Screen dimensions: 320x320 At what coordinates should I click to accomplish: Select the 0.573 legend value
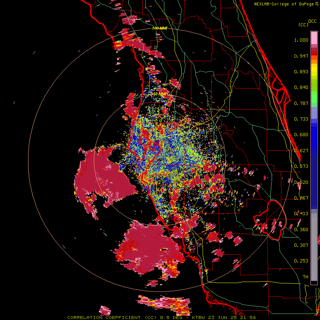[x=301, y=166]
